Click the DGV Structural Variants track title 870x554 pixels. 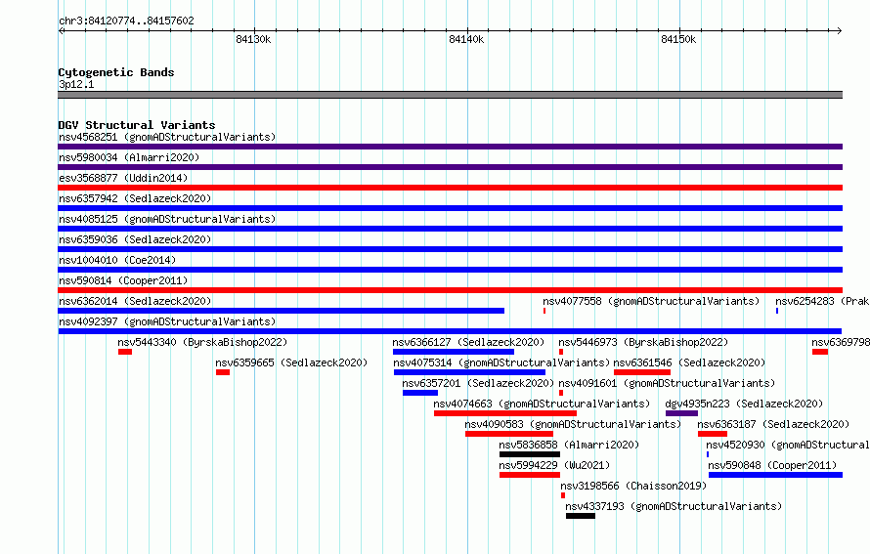point(137,125)
